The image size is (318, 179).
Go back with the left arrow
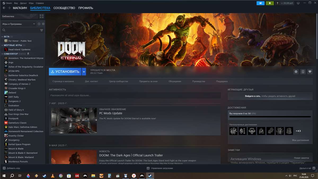[x=4, y=8]
